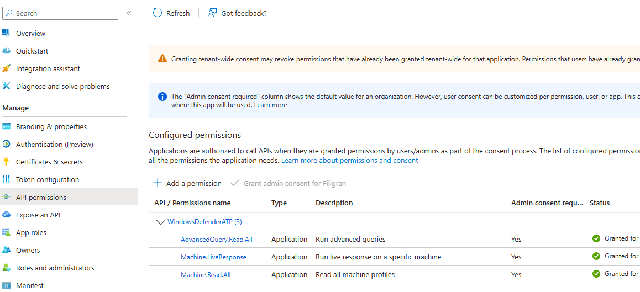640x292 pixels.
Task: Click the Refresh circular arrow icon
Action: tap(157, 13)
